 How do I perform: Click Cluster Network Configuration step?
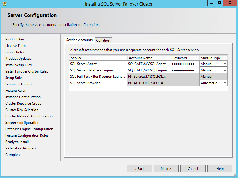click(x=29, y=116)
